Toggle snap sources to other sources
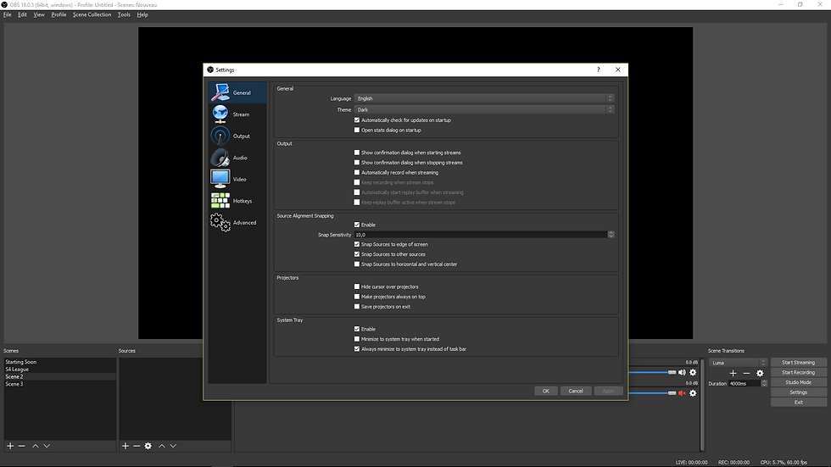The image size is (831, 467). point(357,254)
